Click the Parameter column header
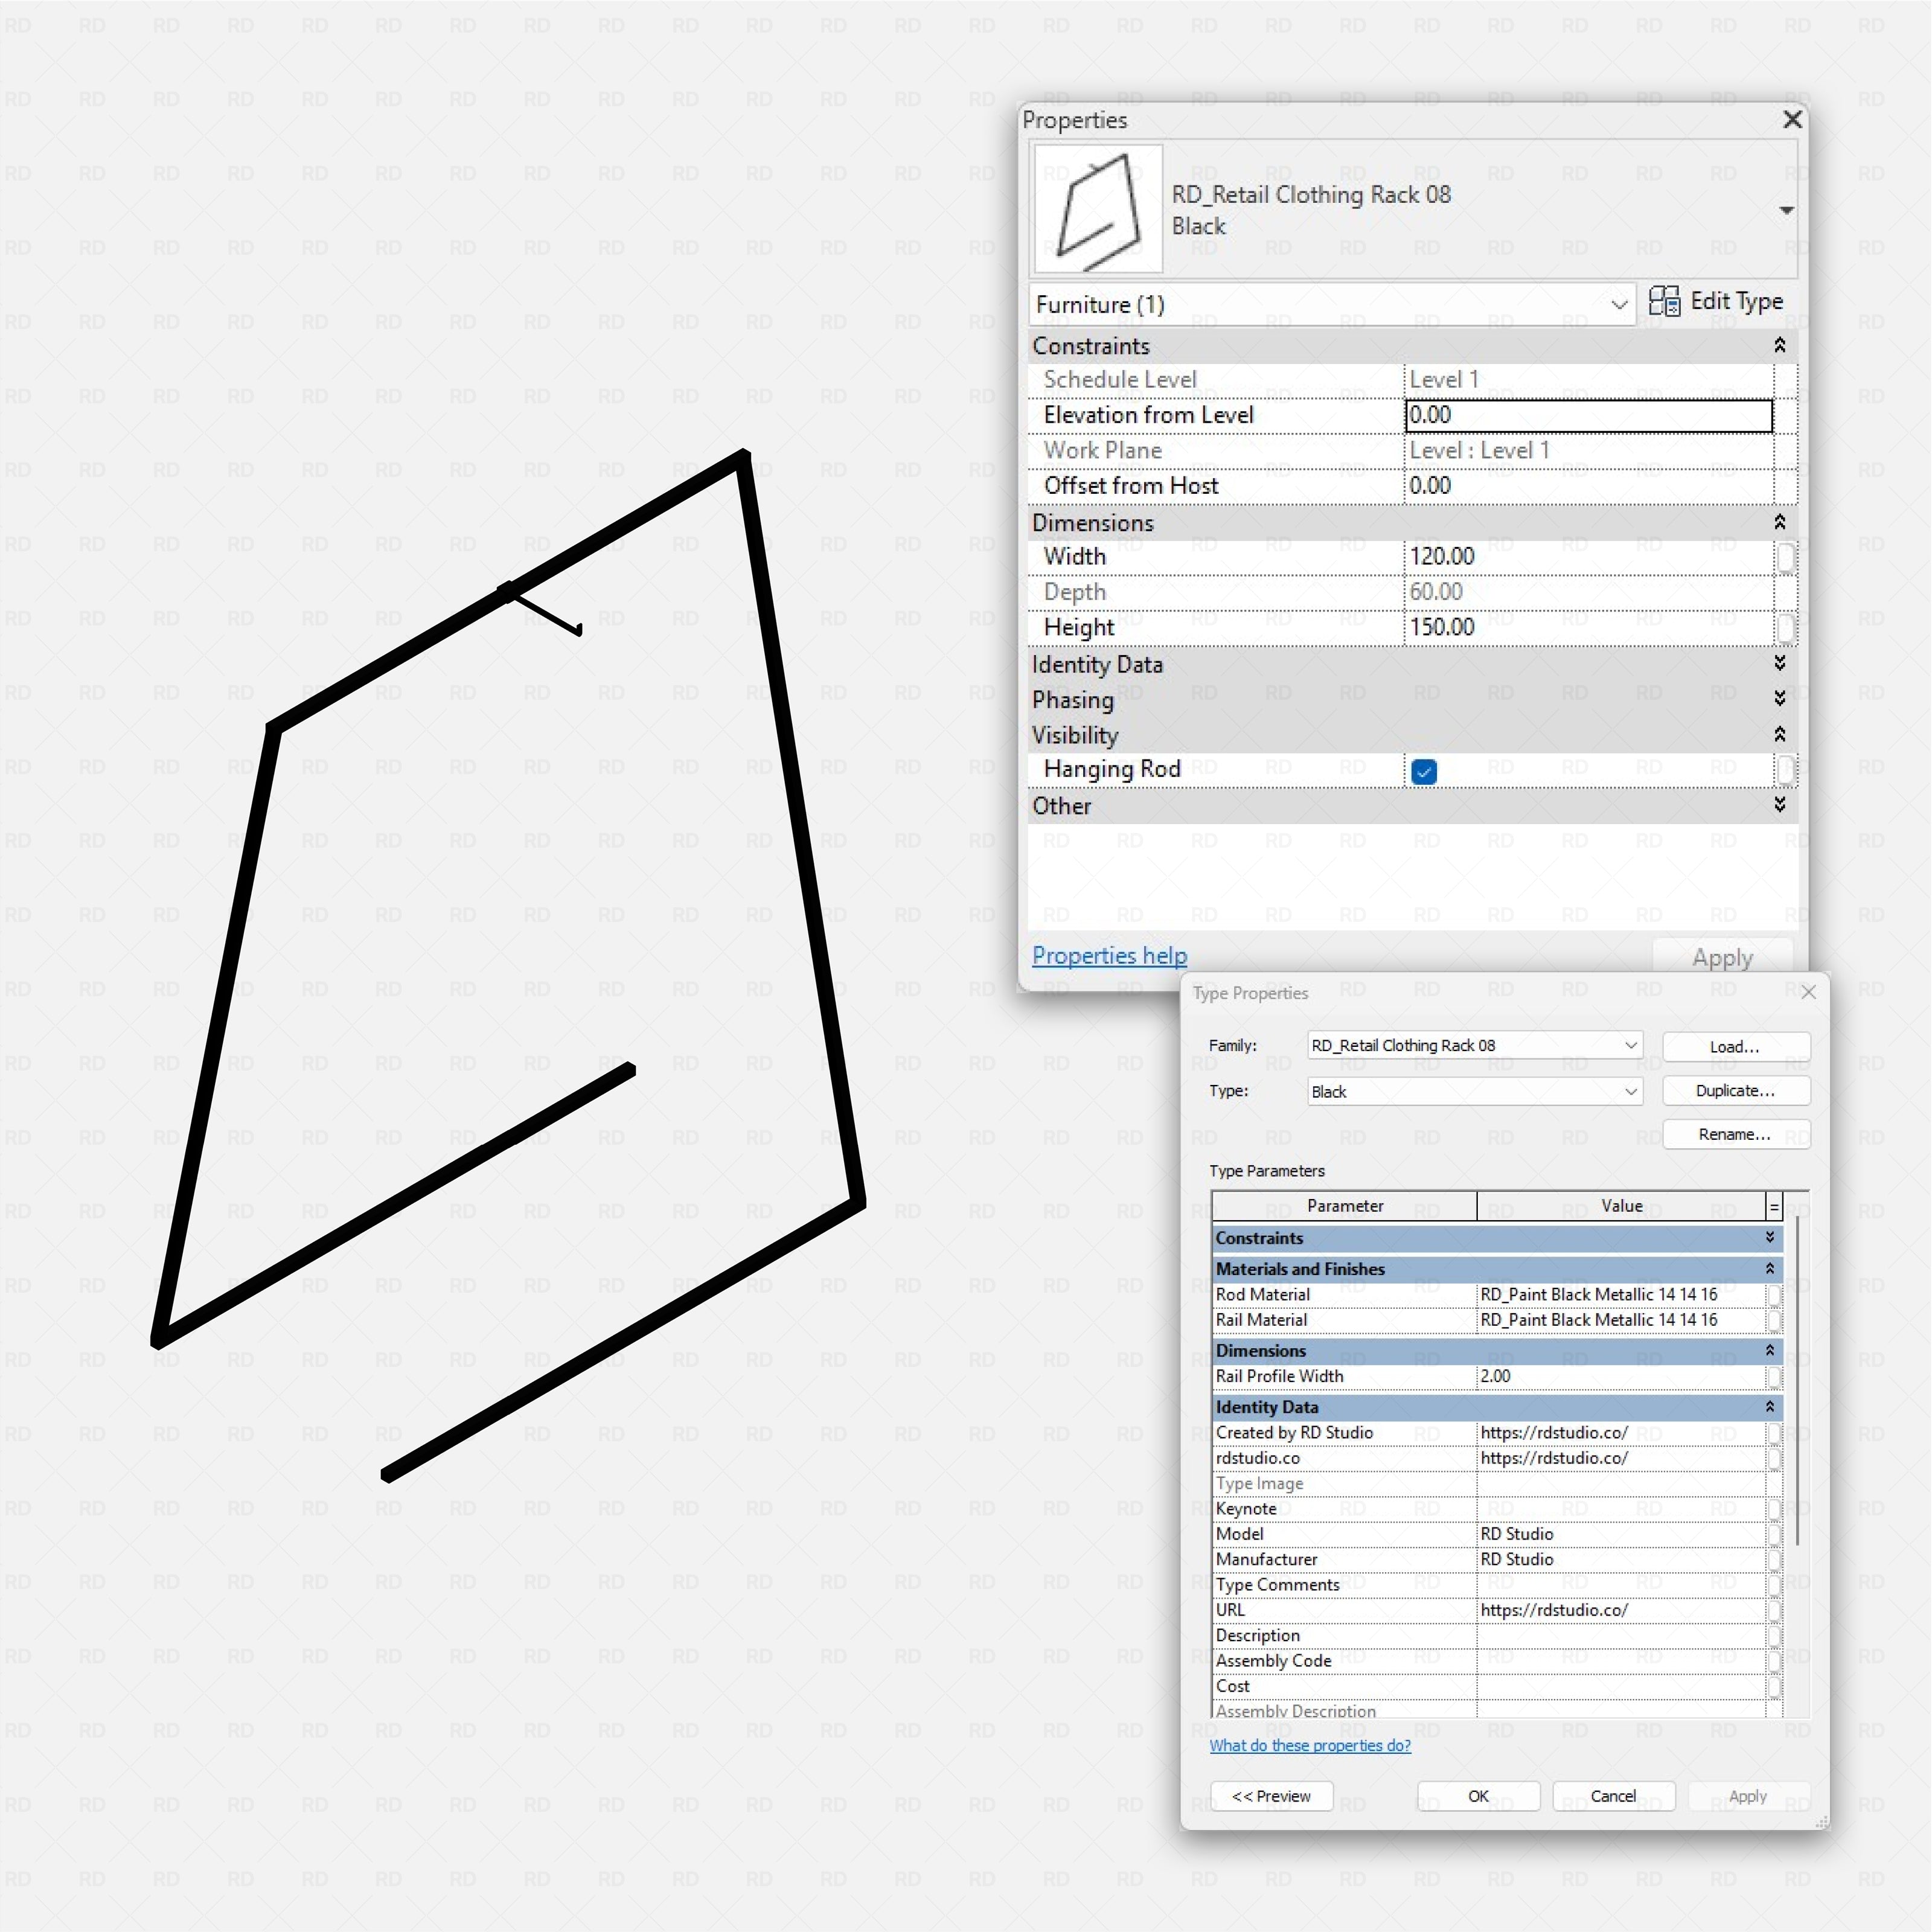Screen dimensions: 1932x1932 pos(1345,1207)
